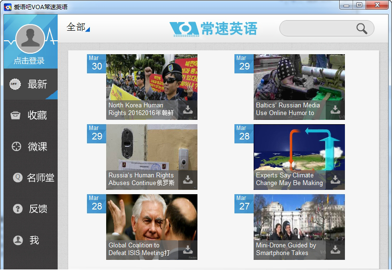Image resolution: width=392 pixels, height=280 pixels.
Task: Click title 'Experts Say Climate Change May Be Making'
Action: click(290, 179)
